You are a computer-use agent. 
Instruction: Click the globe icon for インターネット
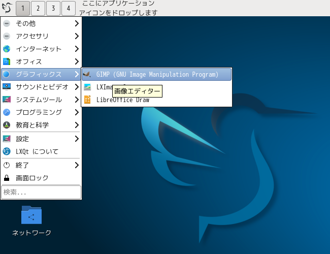click(x=7, y=49)
